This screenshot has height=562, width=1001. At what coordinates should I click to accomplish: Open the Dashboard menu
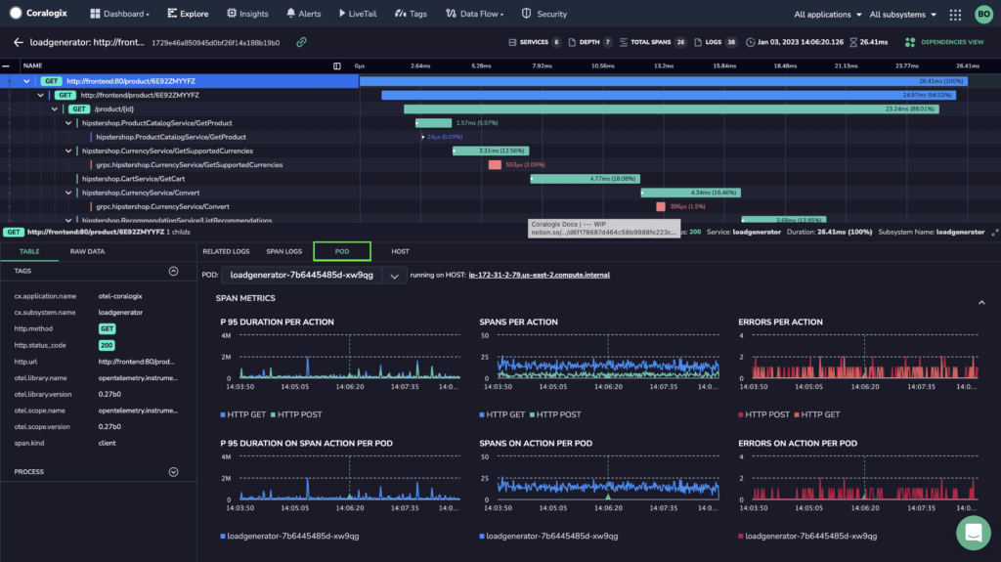point(119,14)
